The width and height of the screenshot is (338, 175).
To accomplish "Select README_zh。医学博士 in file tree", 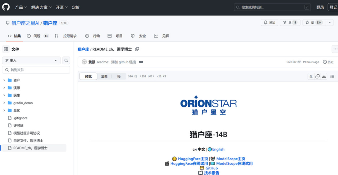I will [34, 148].
